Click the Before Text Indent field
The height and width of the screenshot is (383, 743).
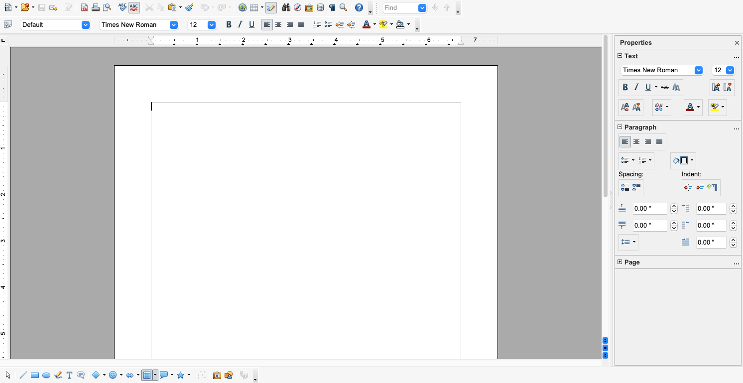[x=711, y=209]
